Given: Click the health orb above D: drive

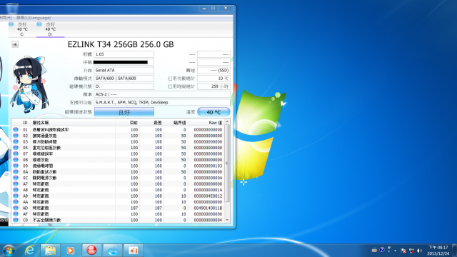Looking at the screenshot, I should (x=39, y=24).
